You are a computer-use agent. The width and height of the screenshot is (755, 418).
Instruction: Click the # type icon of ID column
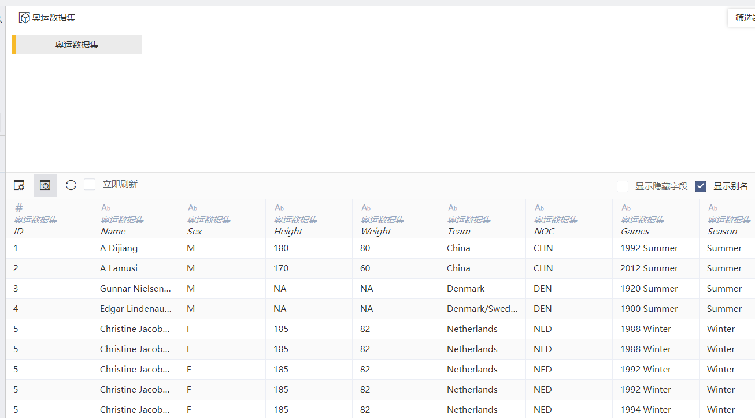[x=18, y=208]
